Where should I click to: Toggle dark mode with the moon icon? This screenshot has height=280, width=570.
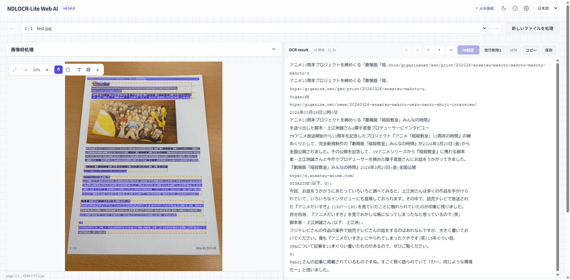pyautogui.click(x=504, y=8)
